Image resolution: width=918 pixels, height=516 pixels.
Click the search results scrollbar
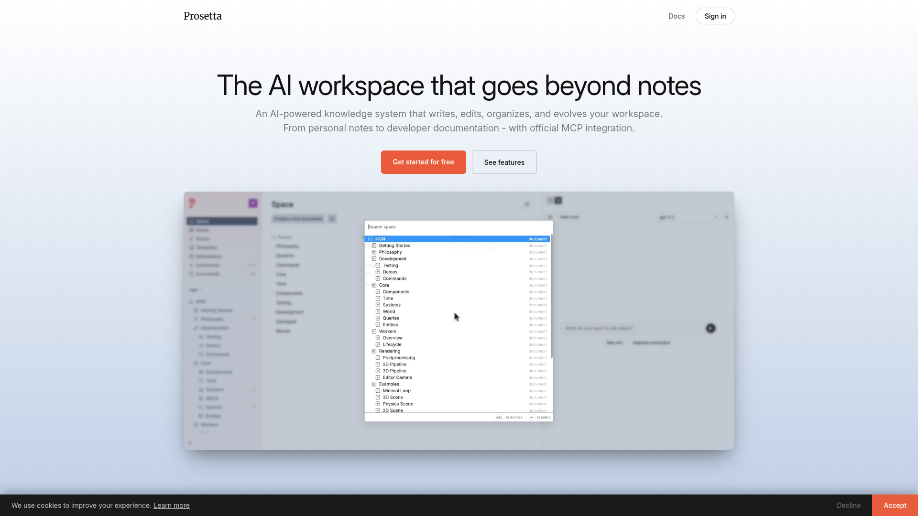551,296
